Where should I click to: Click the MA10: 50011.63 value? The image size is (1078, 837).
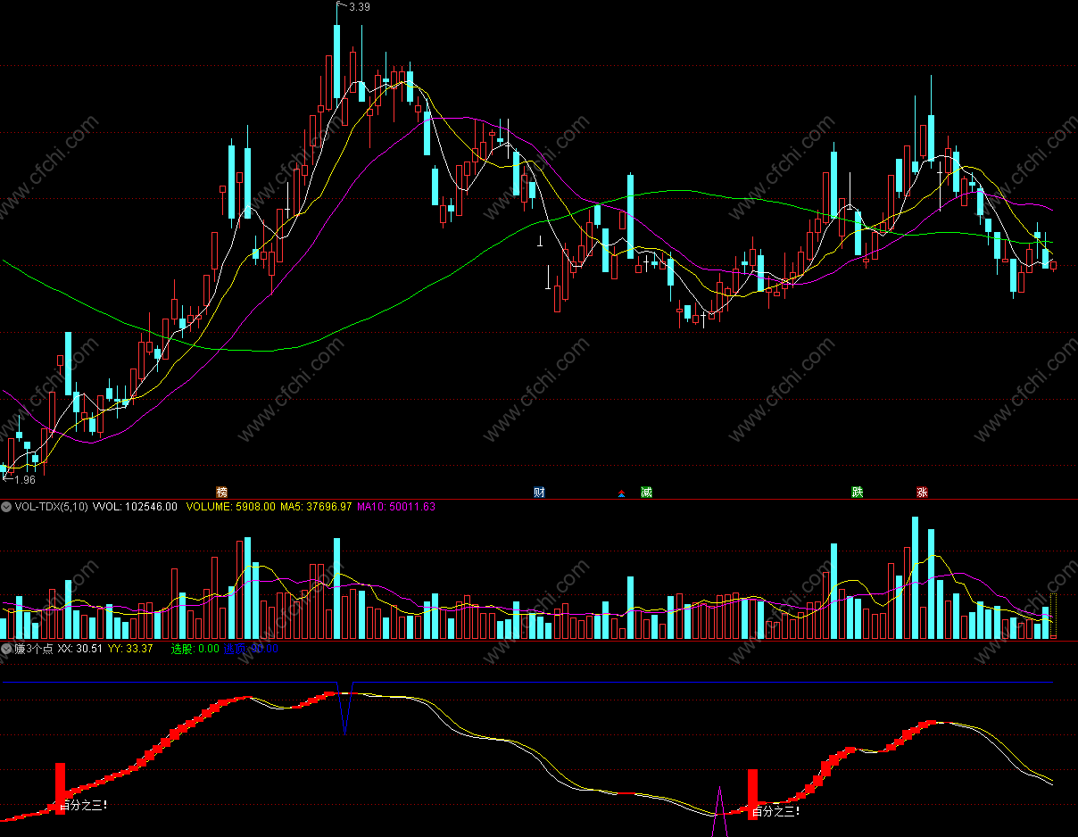396,507
